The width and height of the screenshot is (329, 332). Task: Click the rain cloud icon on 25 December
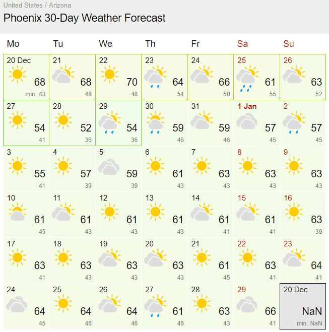tap(247, 78)
